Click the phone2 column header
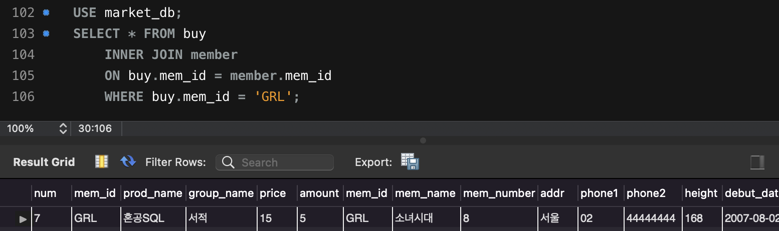 (x=653, y=193)
